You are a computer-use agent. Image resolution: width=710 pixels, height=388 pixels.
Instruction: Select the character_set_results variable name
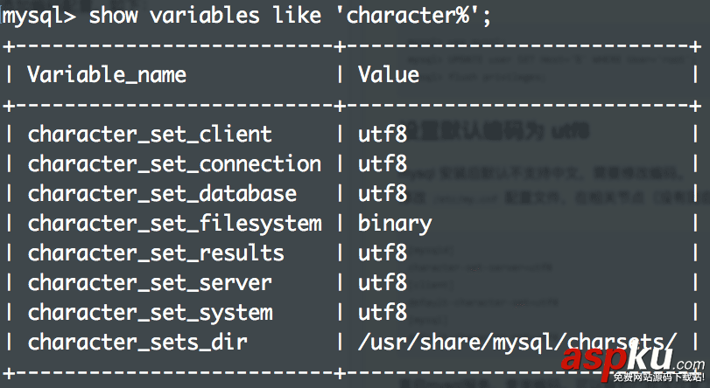[x=156, y=253]
